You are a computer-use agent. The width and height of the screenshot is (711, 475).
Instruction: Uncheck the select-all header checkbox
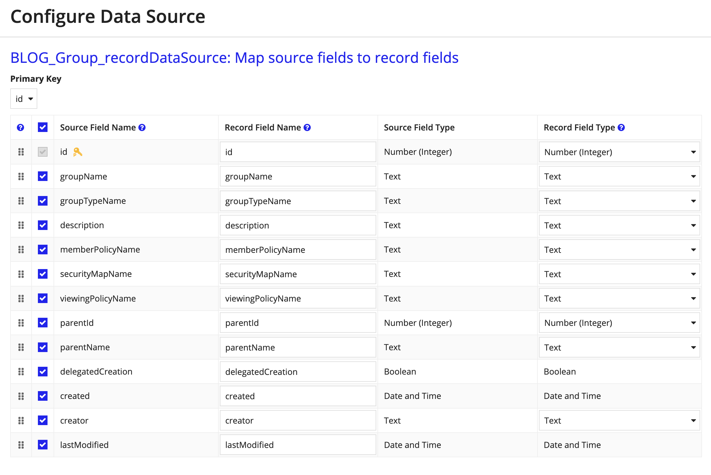click(43, 127)
